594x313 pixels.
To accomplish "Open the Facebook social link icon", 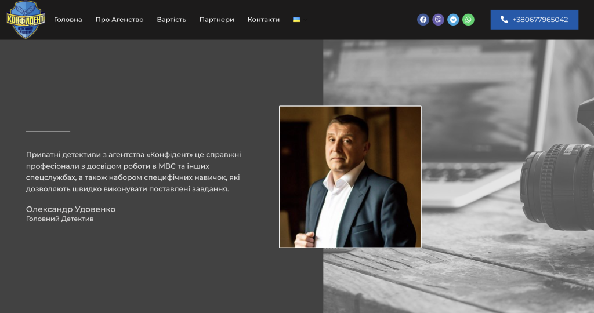I will pyautogui.click(x=423, y=20).
